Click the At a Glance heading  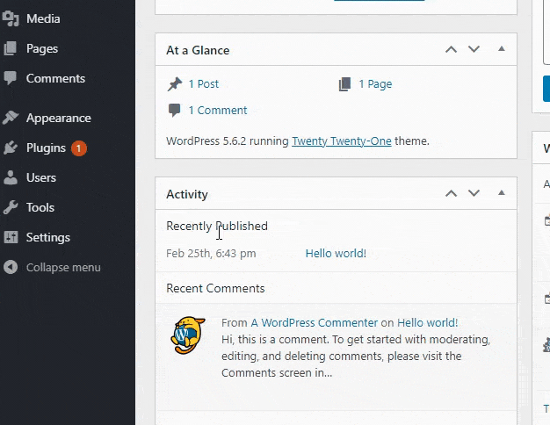pos(198,50)
